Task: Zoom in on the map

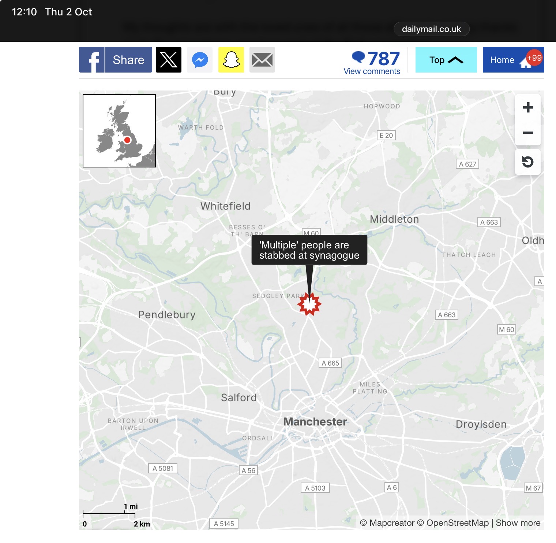Action: (x=528, y=108)
